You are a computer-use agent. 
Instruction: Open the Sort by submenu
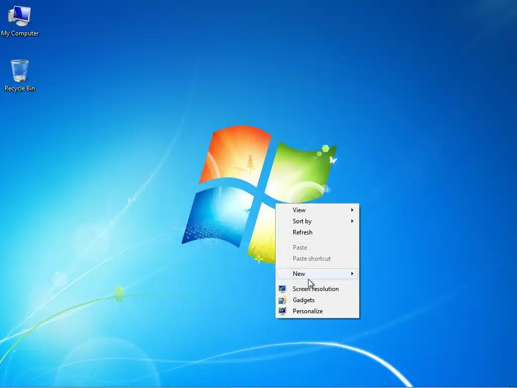point(317,221)
